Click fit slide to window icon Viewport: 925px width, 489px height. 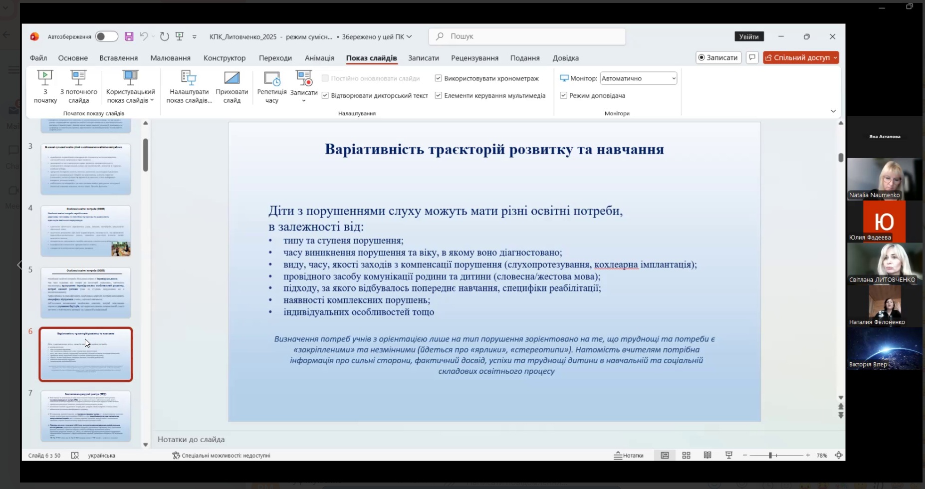pos(839,455)
